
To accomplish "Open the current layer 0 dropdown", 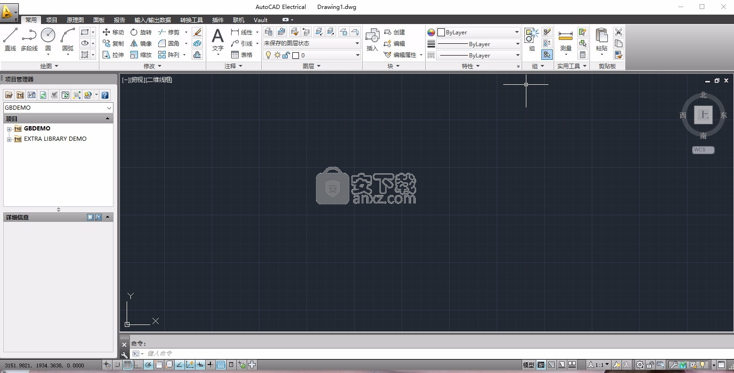I will click(312, 55).
